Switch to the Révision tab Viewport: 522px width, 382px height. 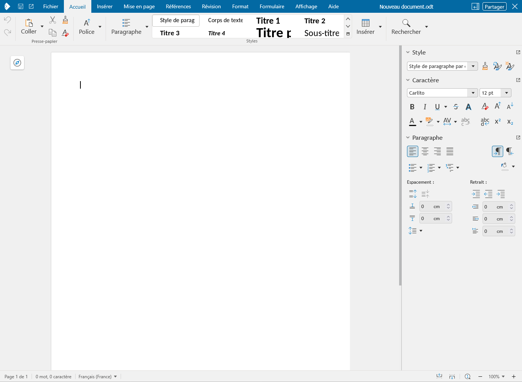pos(212,6)
